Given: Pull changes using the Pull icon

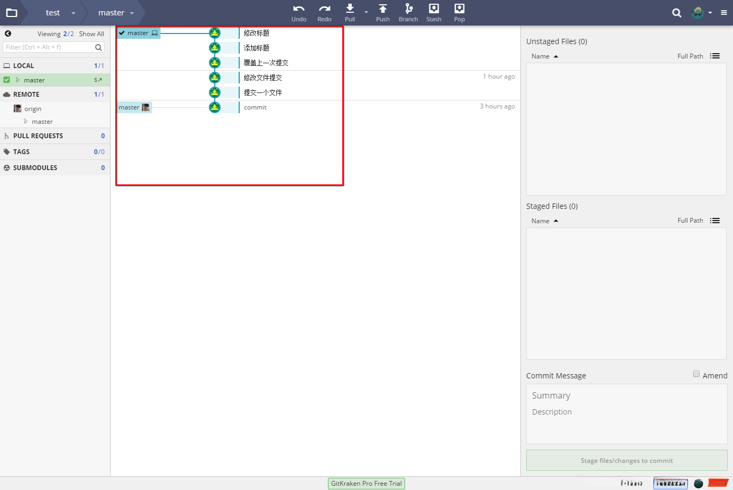Looking at the screenshot, I should 350,9.
